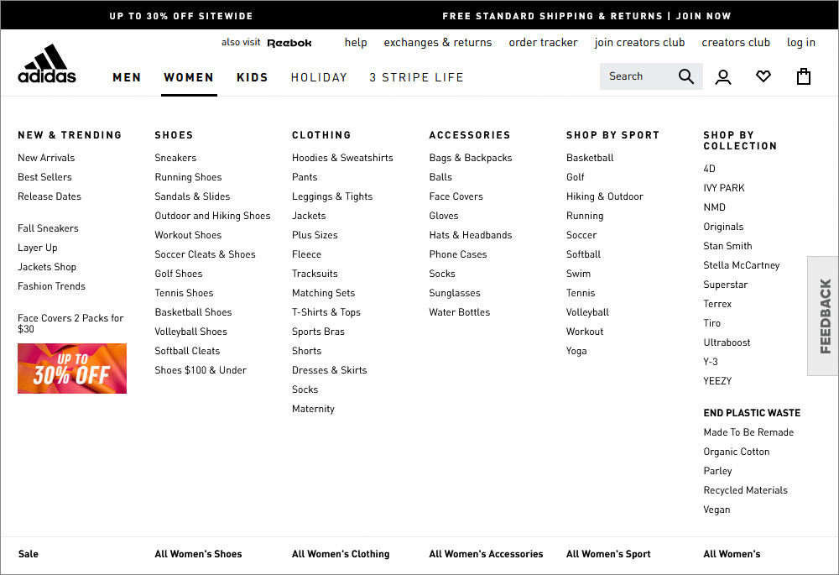
Task: Open the Sale link
Action: (x=29, y=554)
